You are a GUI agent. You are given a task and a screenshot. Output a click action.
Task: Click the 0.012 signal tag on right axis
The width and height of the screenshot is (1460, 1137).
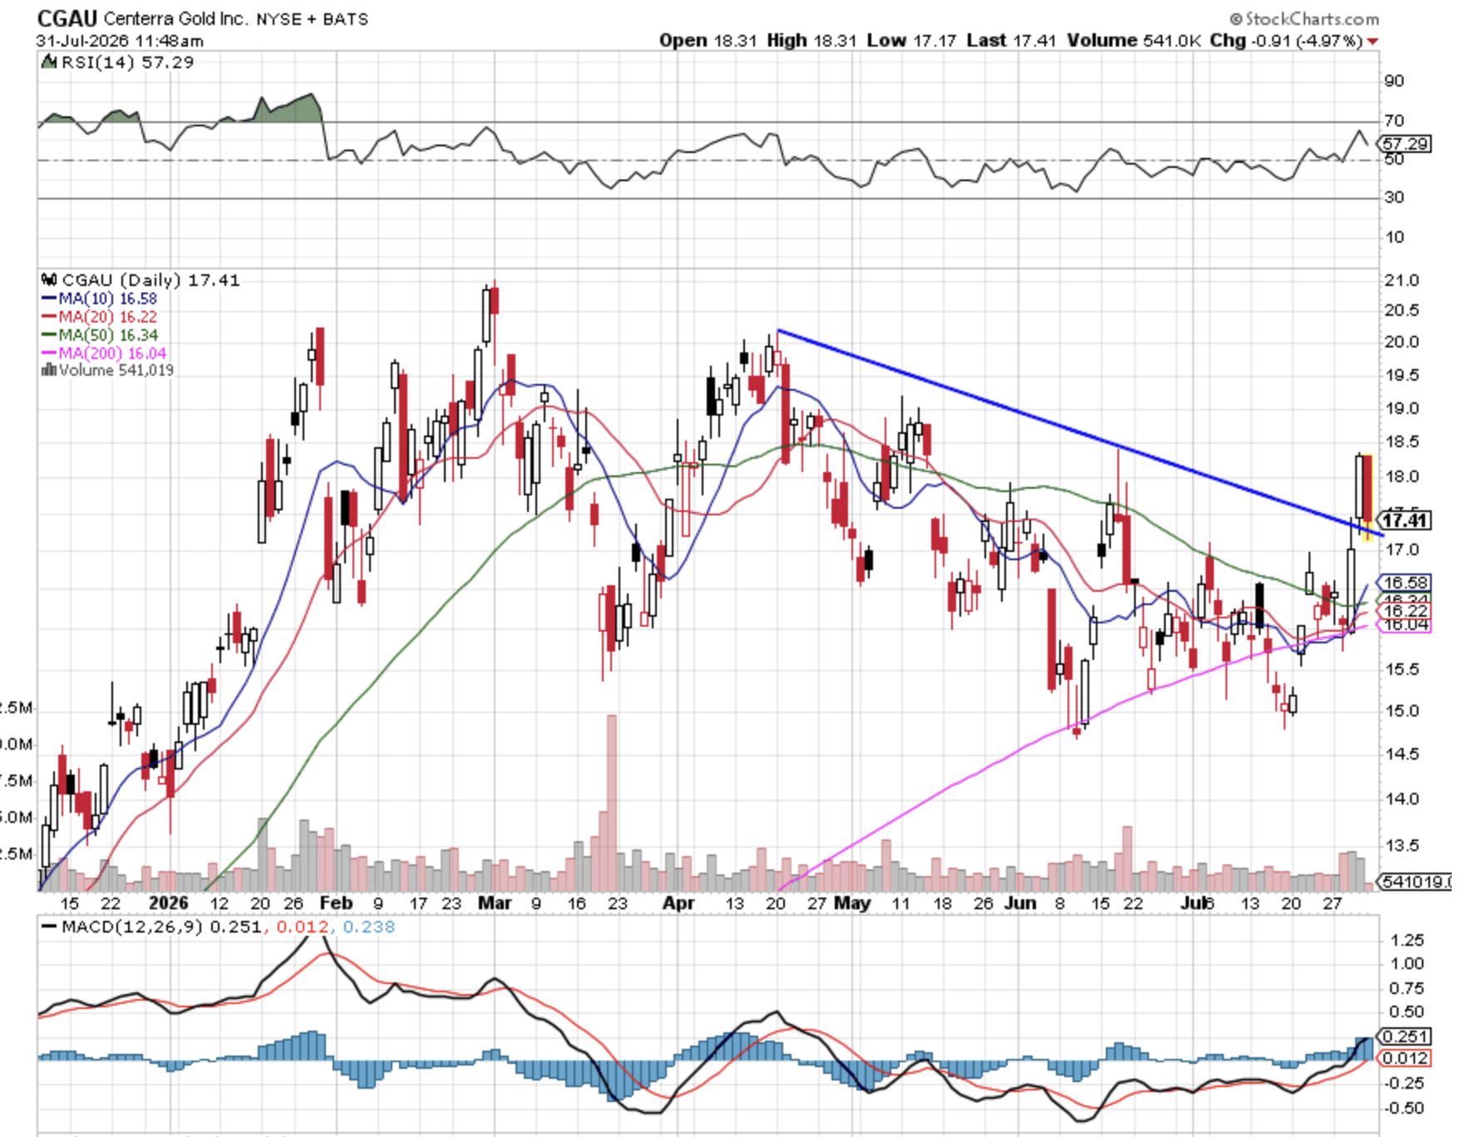(1405, 1058)
